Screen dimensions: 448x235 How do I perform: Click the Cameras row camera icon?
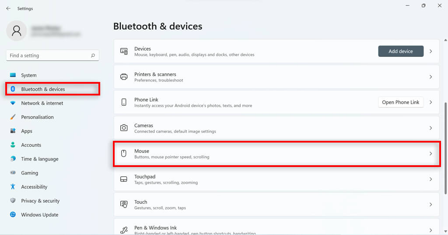124,128
